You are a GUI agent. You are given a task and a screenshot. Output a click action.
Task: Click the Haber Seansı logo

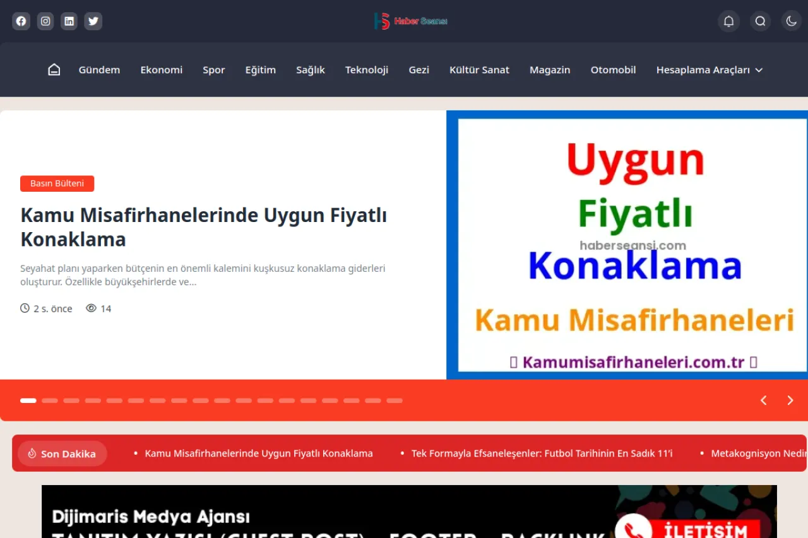411,21
